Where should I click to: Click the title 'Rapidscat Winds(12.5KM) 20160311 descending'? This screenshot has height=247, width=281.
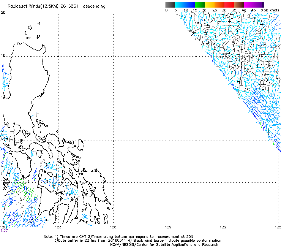57,6
